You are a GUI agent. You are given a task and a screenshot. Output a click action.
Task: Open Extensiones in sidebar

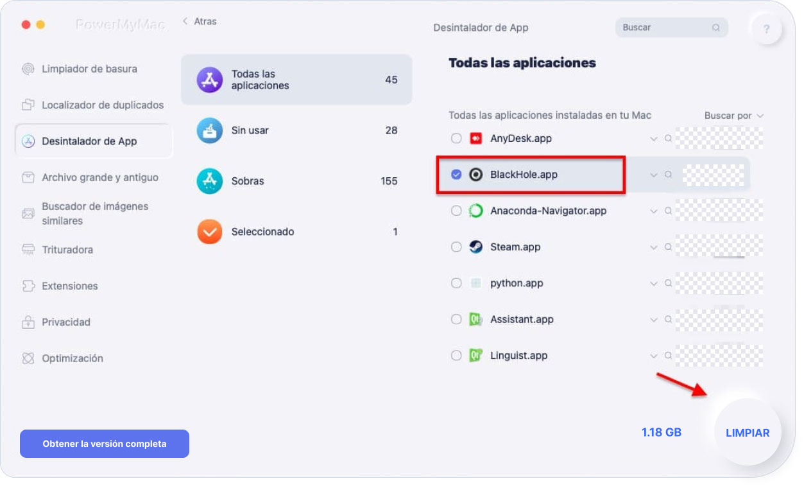coord(93,286)
